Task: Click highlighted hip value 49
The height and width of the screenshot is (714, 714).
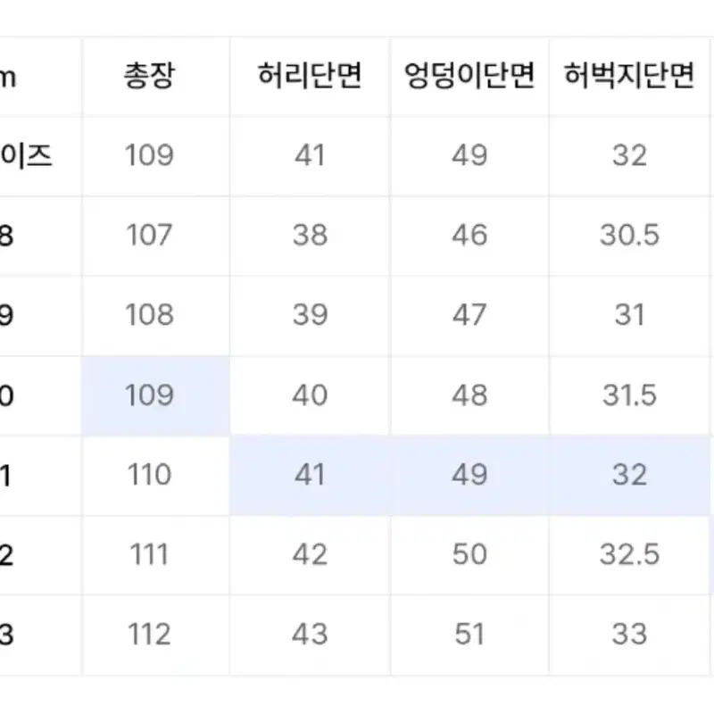Action: (469, 475)
